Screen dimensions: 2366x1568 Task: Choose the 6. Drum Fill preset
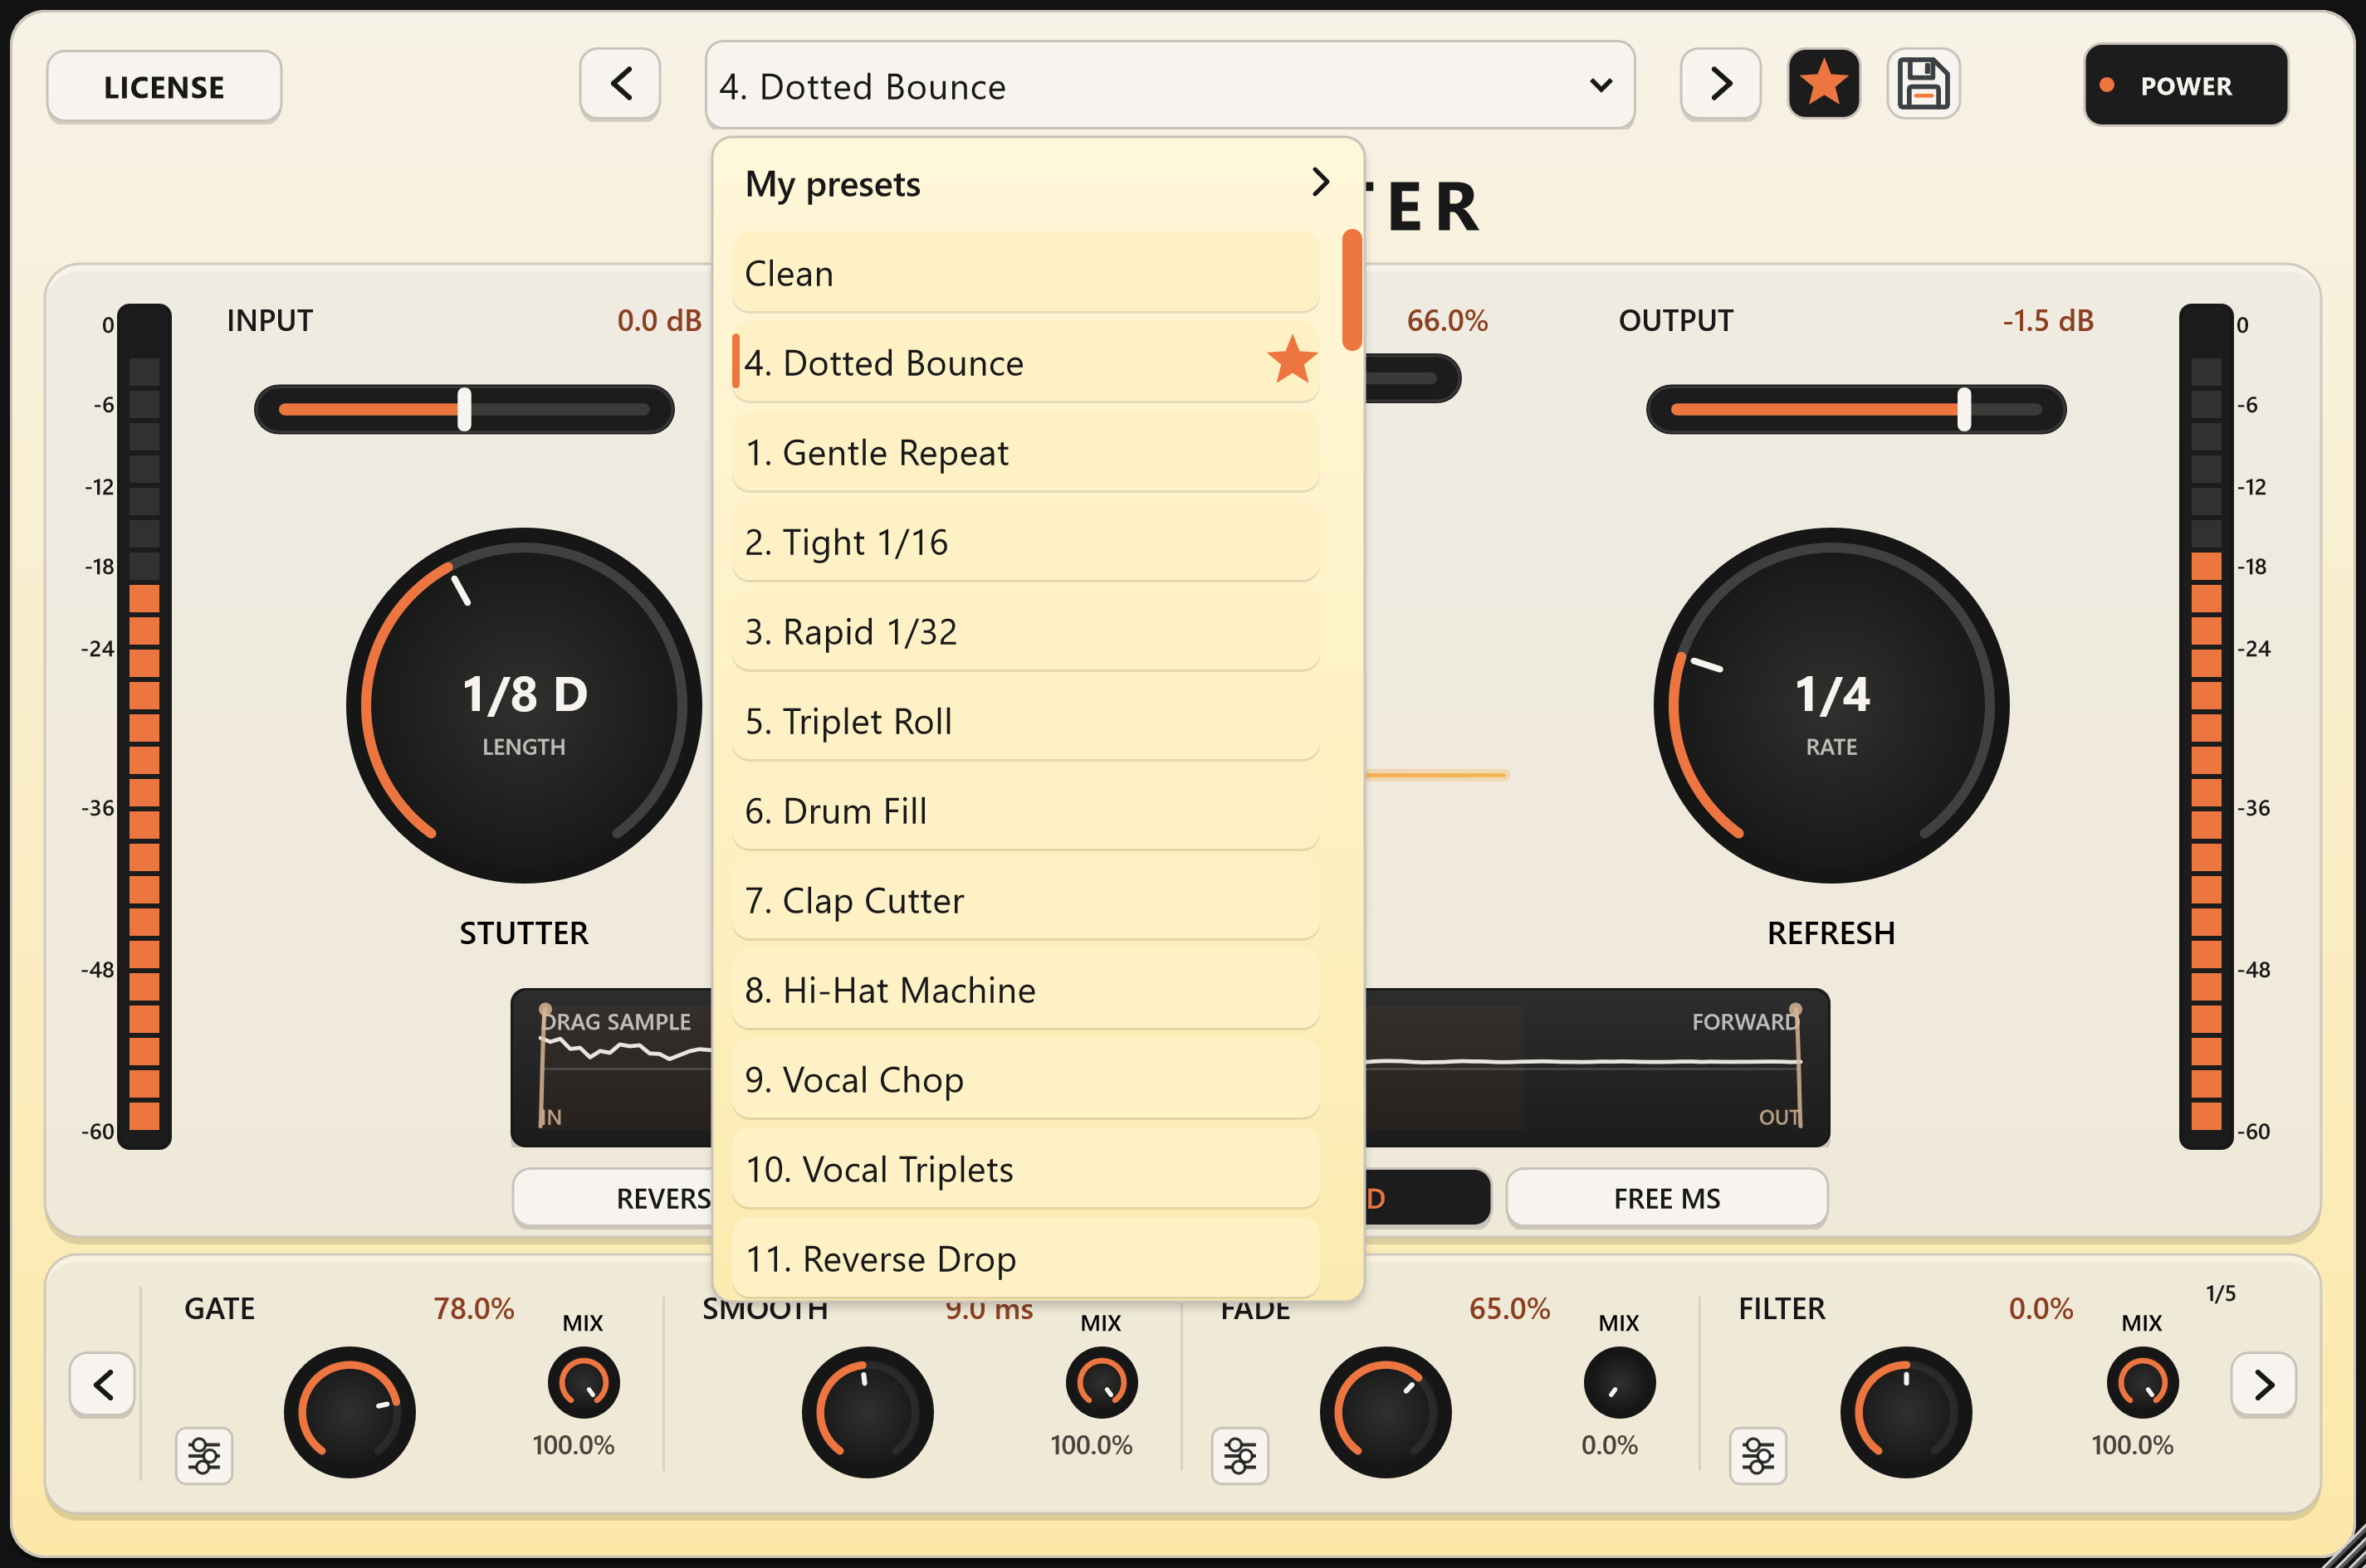(1025, 810)
